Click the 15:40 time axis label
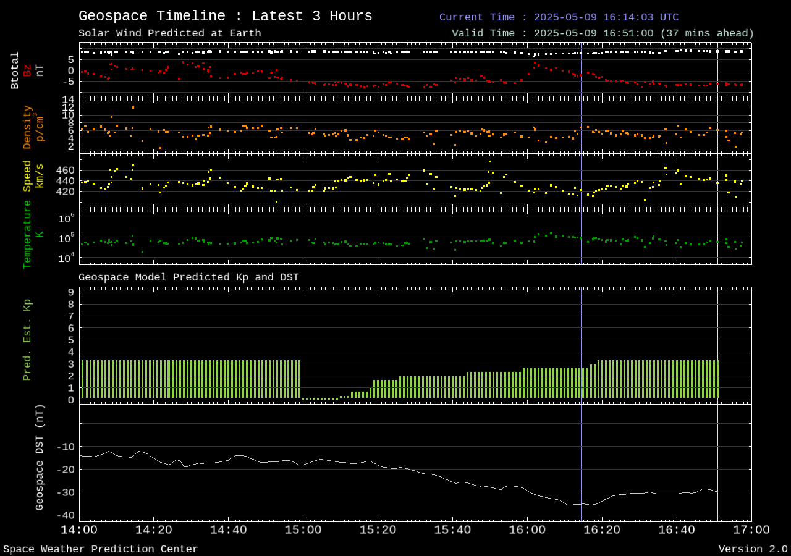Image resolution: width=791 pixels, height=556 pixels. coord(452,530)
